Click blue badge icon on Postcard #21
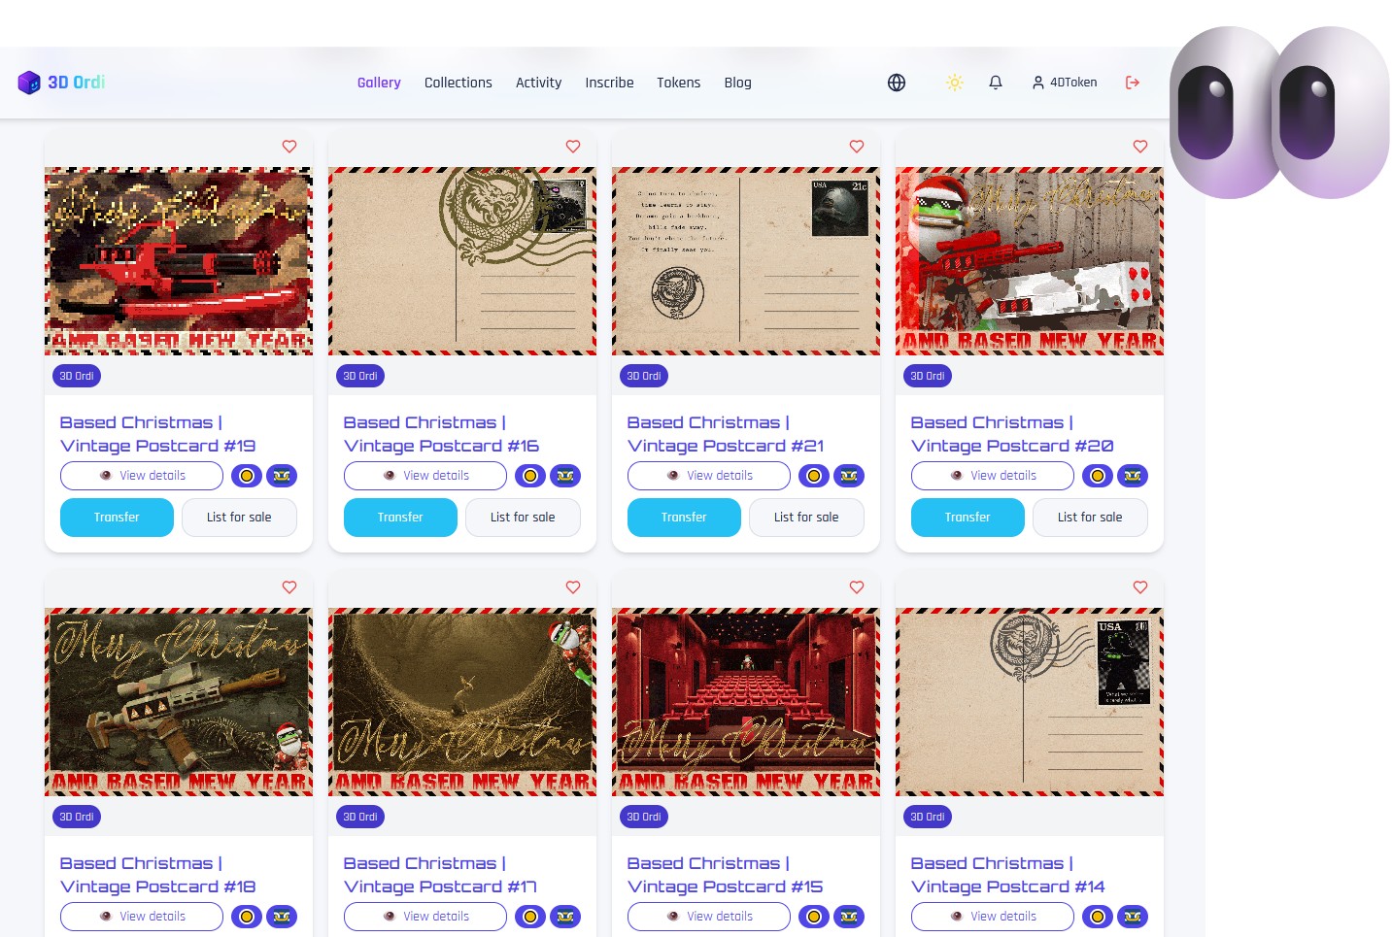This screenshot has height=937, width=1392. (x=849, y=476)
